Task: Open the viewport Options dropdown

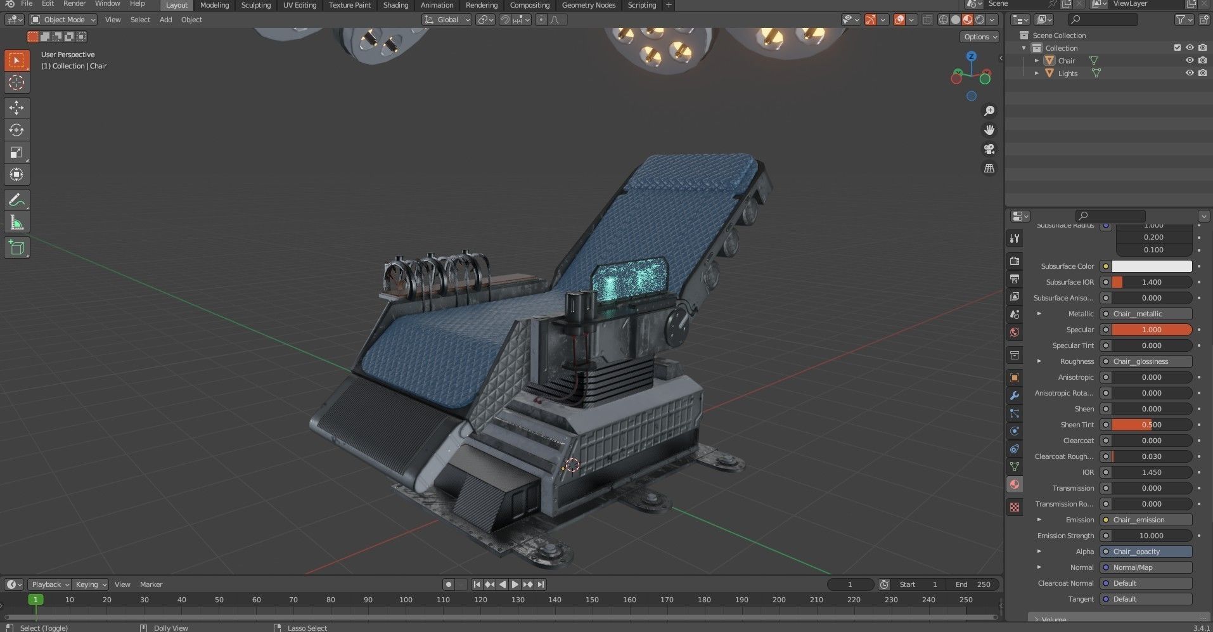Action: 980,37
